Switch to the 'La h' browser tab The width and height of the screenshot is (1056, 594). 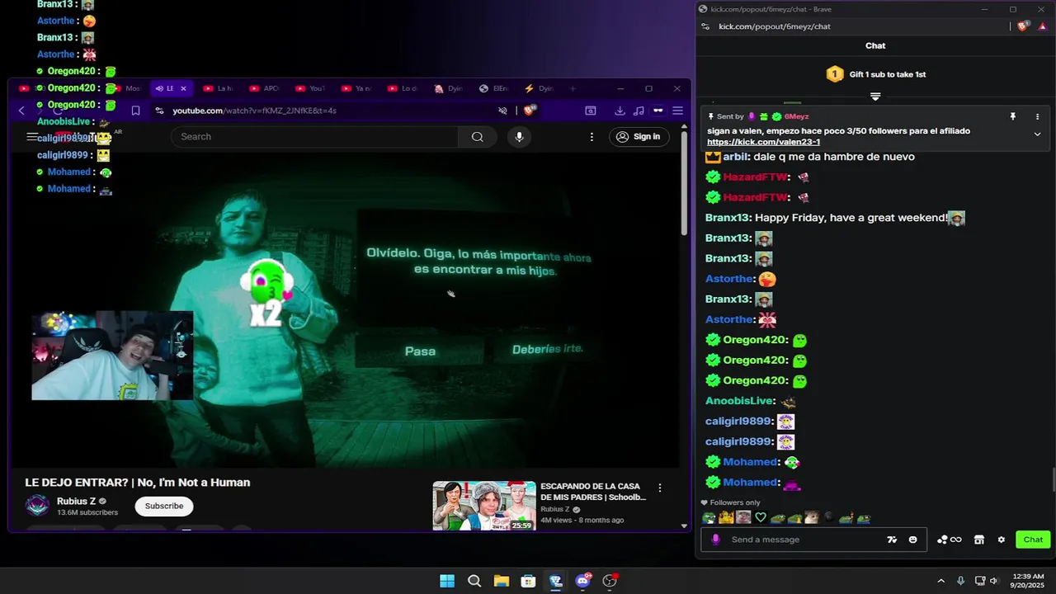[x=217, y=88]
